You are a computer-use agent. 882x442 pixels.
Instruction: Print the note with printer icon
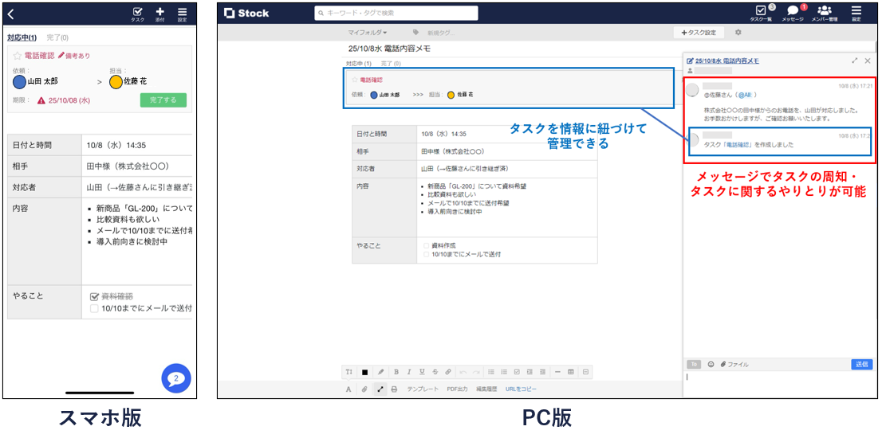pos(394,389)
